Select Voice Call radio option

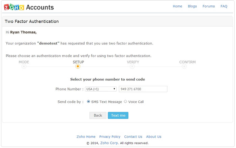[125, 101]
